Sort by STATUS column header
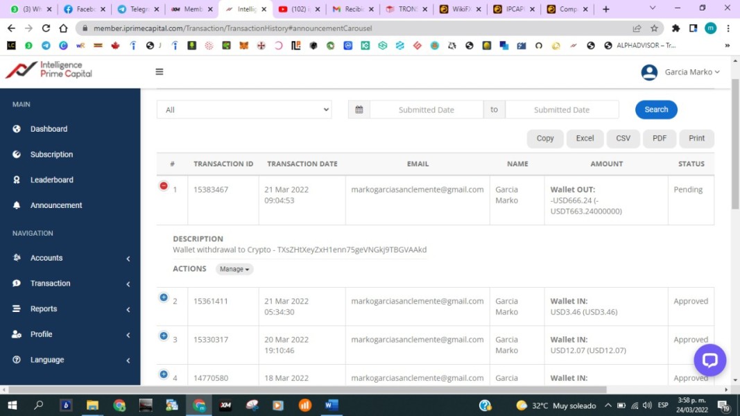Screen dimensions: 740x416 coord(691,164)
